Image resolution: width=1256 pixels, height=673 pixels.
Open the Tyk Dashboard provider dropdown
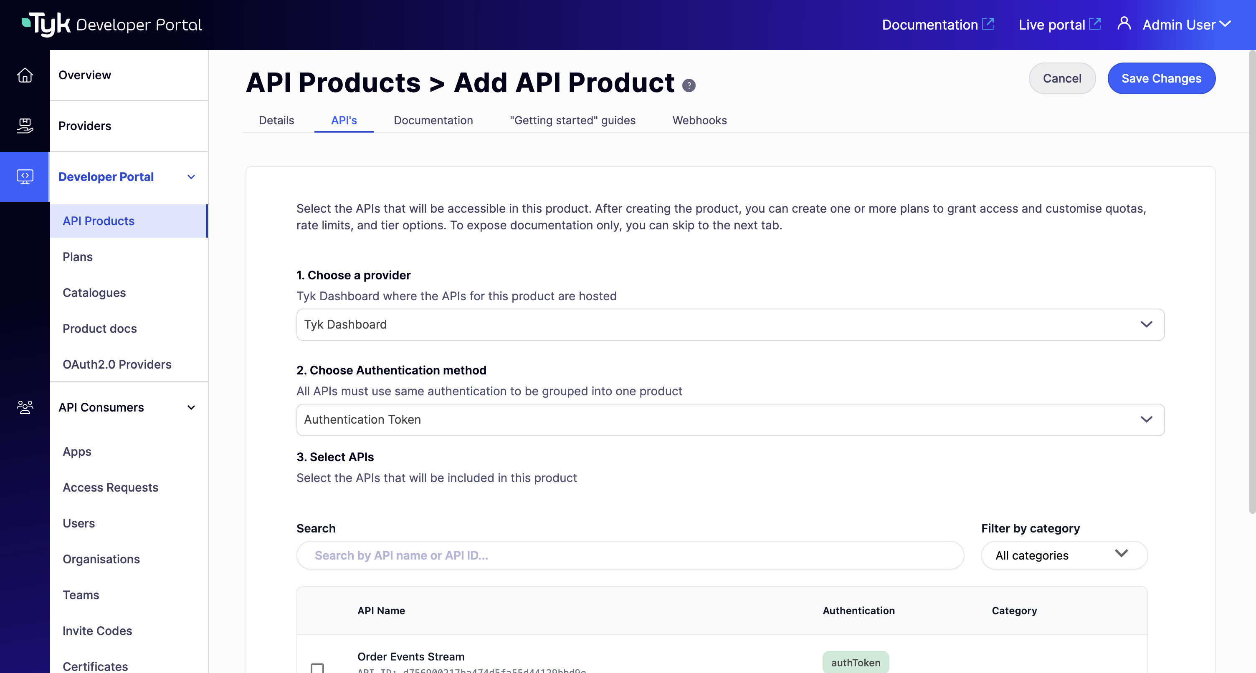point(730,324)
